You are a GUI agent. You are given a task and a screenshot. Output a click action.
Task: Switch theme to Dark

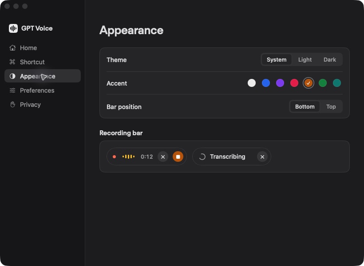point(330,59)
